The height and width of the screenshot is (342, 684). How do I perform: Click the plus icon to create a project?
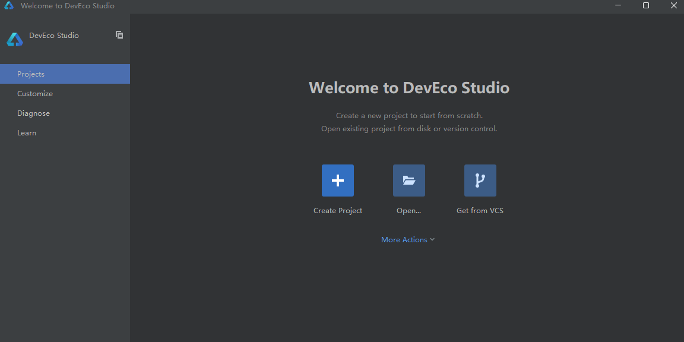338,180
